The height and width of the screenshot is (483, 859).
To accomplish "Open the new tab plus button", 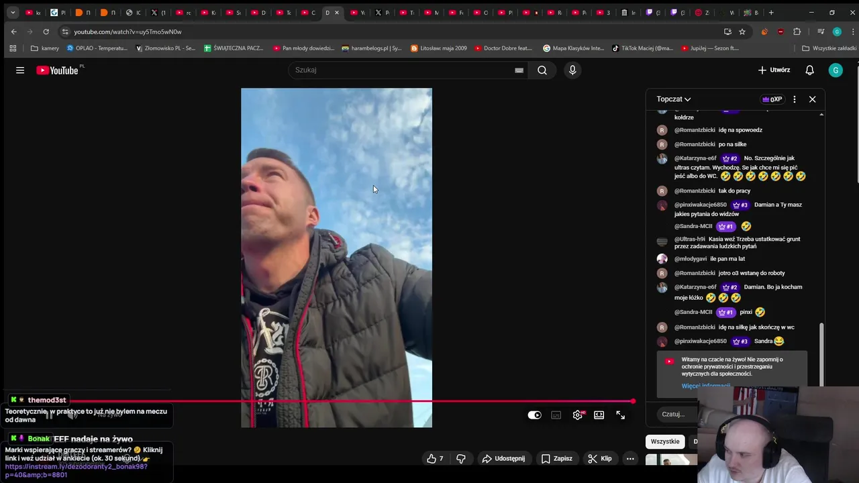I will tap(771, 13).
